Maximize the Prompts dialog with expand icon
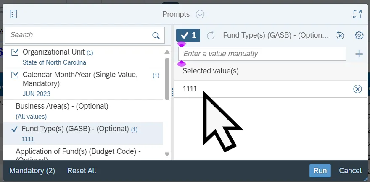 357,14
